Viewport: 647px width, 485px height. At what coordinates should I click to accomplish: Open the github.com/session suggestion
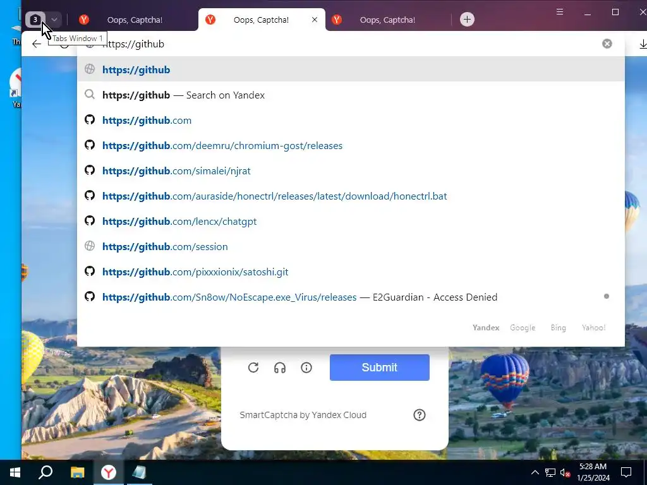pyautogui.click(x=351, y=246)
